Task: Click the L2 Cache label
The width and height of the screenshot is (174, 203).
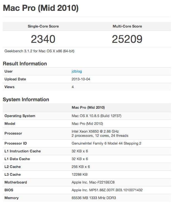Action: (13, 167)
